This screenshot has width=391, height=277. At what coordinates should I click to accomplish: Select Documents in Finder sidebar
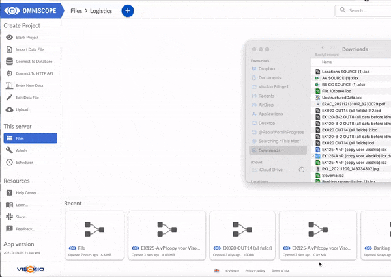tap(270, 77)
